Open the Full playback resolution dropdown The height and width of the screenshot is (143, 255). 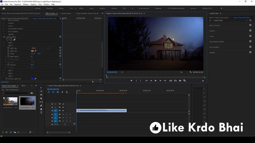click(x=183, y=72)
